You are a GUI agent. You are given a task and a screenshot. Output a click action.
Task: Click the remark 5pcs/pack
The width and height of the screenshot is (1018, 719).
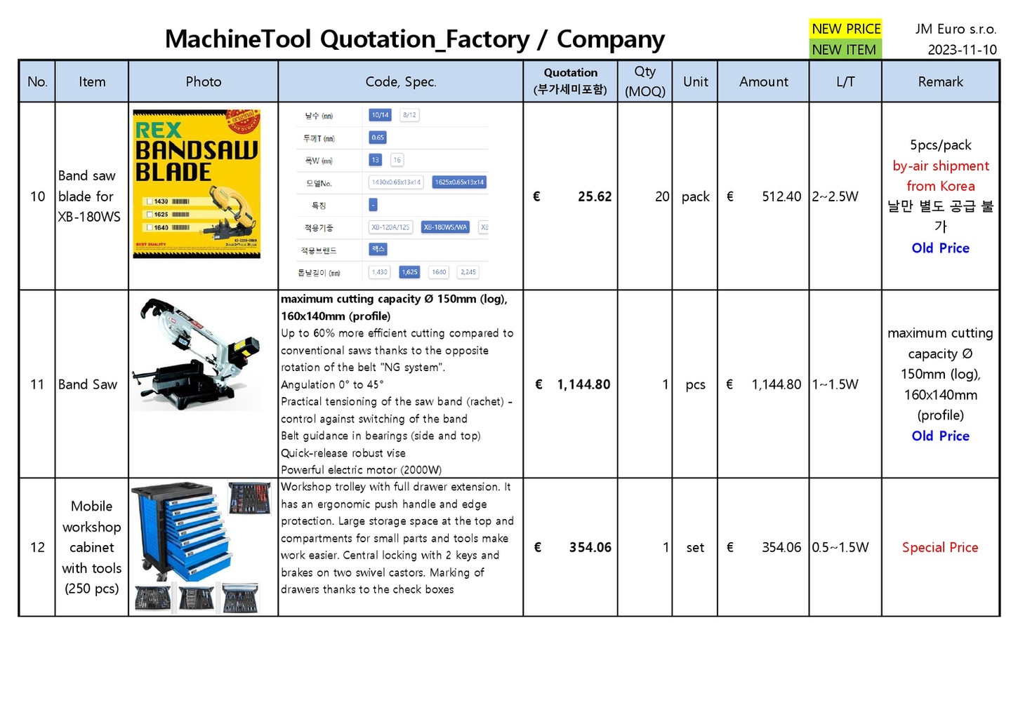pyautogui.click(x=940, y=145)
